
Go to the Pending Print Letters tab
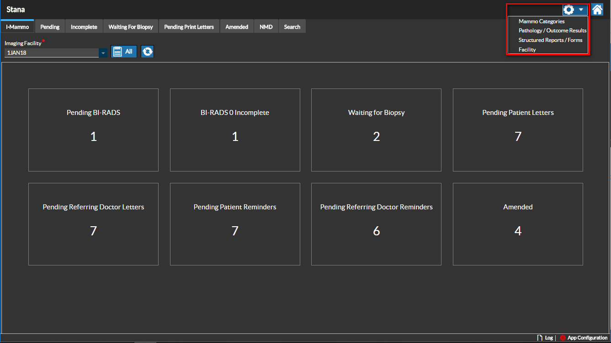189,27
